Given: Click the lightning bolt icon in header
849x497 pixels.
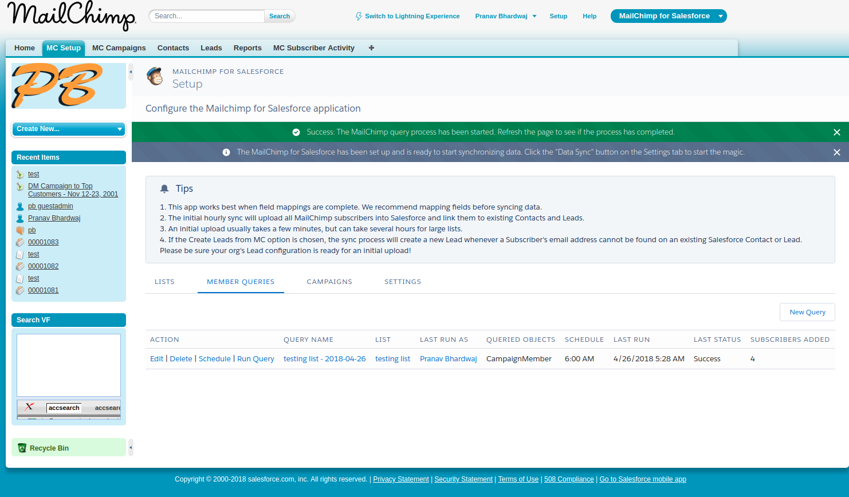Looking at the screenshot, I should click(359, 17).
